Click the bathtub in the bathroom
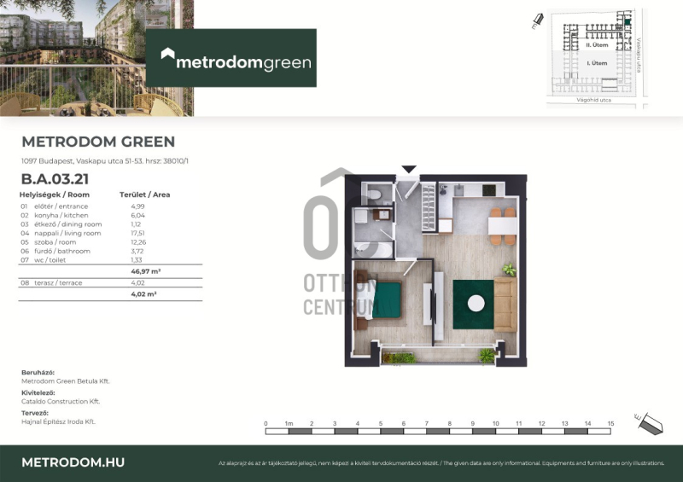The width and height of the screenshot is (683, 482). pos(373,250)
